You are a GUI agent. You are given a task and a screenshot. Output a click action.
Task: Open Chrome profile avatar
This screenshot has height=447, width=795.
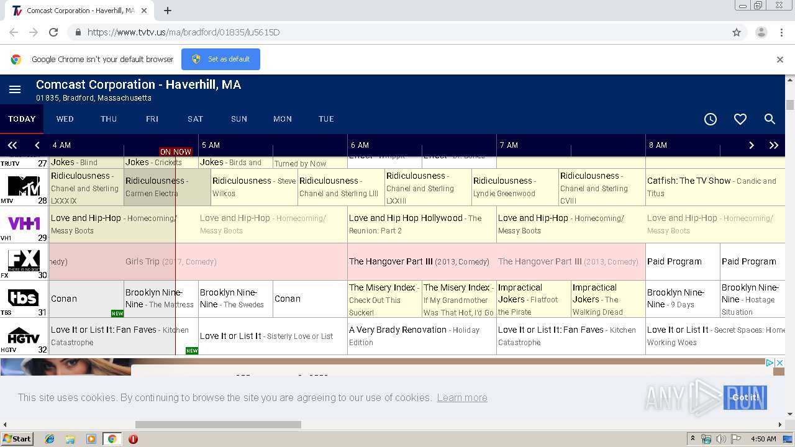[761, 32]
